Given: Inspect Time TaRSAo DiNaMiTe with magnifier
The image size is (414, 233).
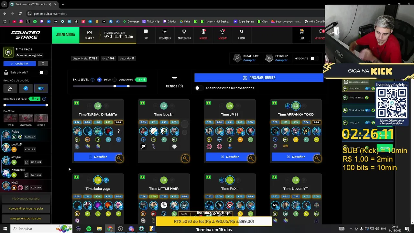Looking at the screenshot, I should point(119,159).
